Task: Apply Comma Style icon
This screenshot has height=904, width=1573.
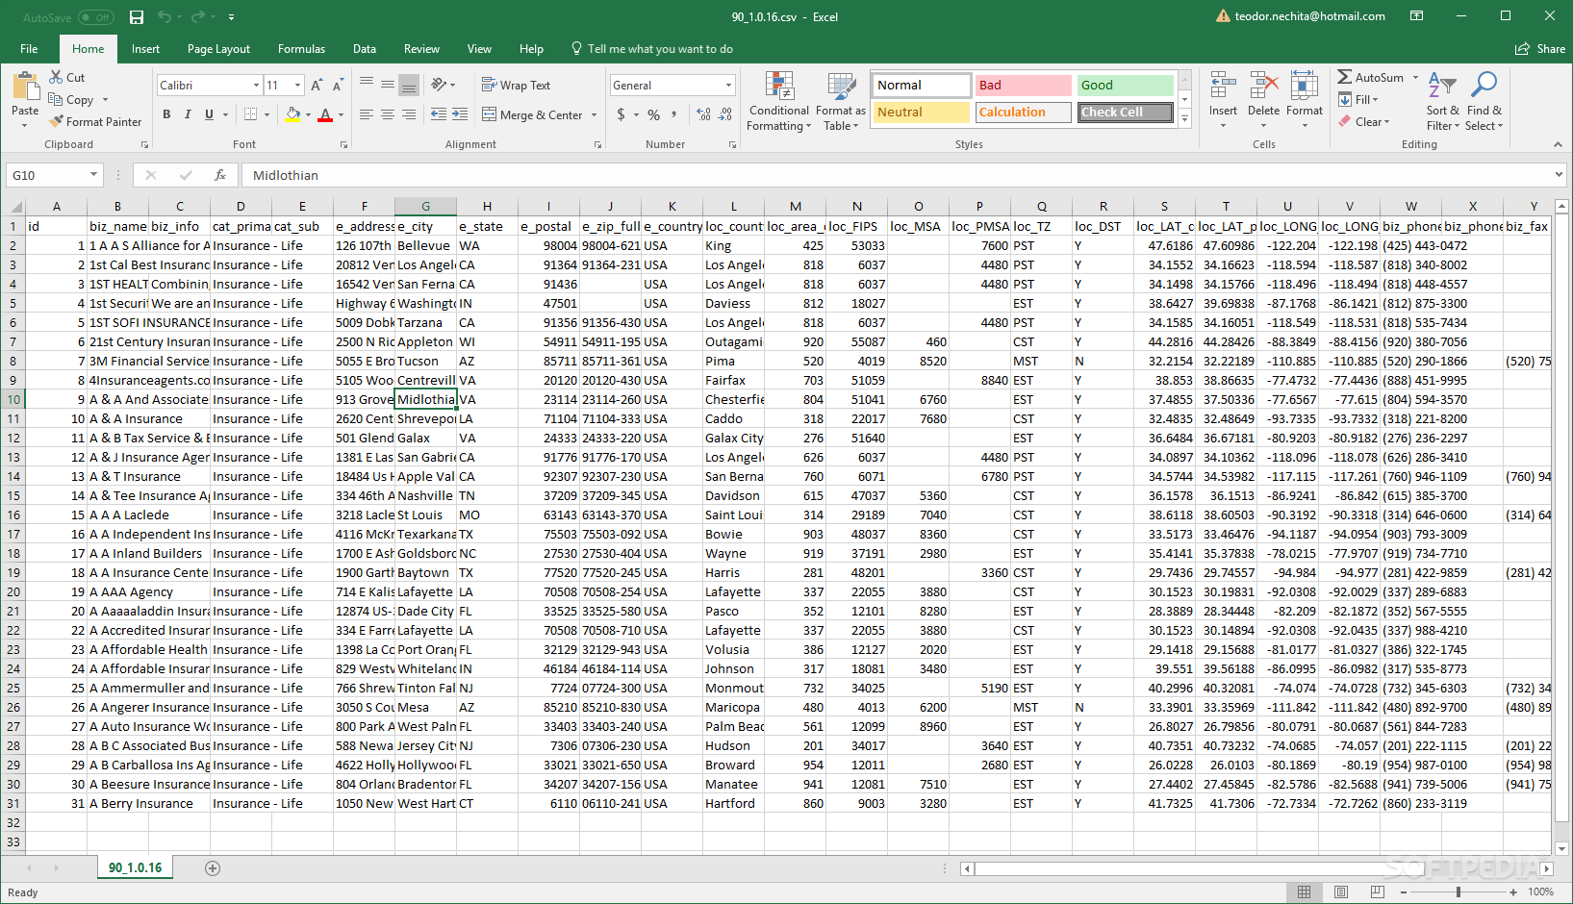Action: point(674,114)
